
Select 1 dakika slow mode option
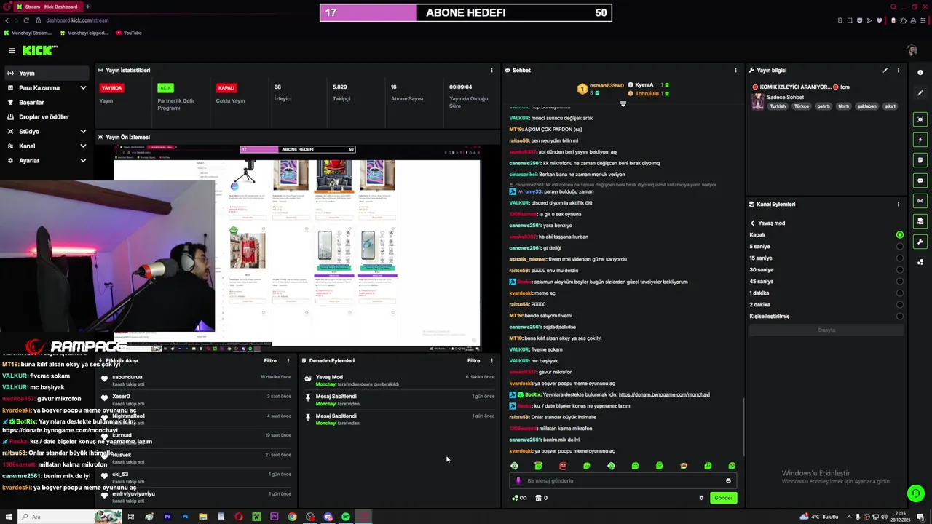tap(826, 293)
